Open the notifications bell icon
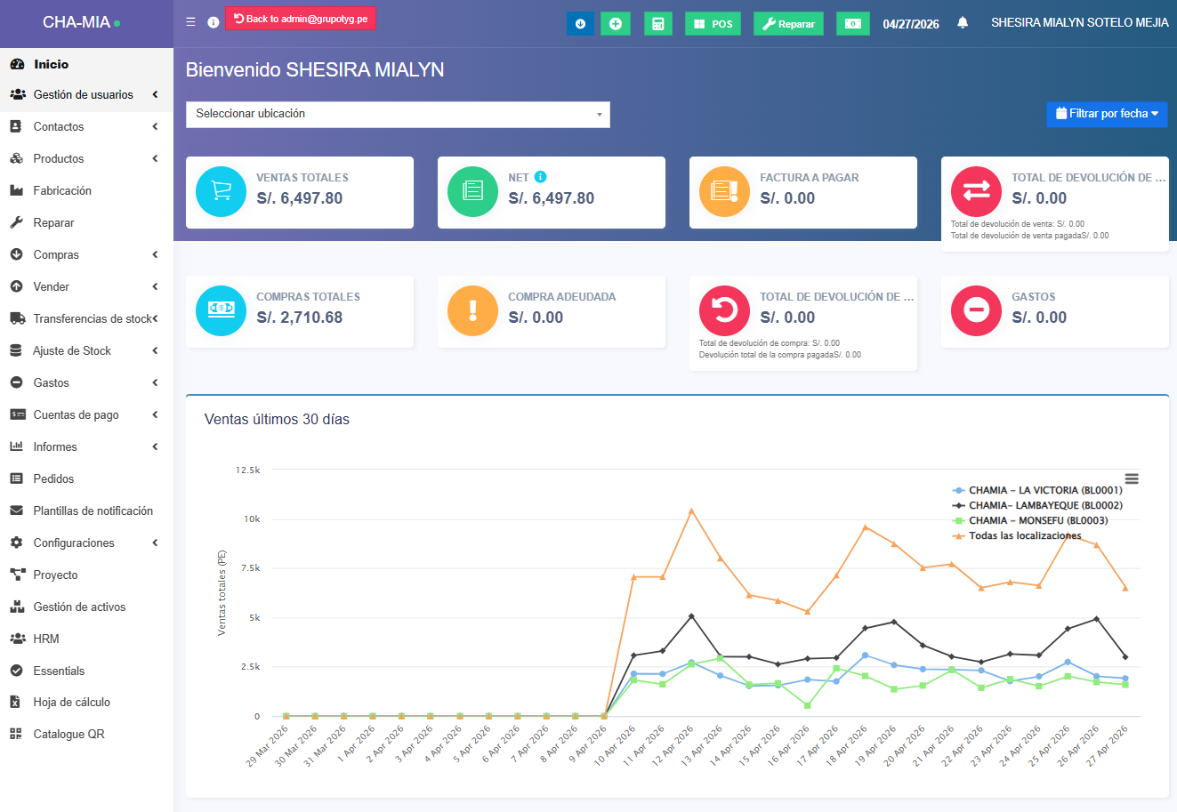Viewport: 1177px width, 812px height. 963,23
